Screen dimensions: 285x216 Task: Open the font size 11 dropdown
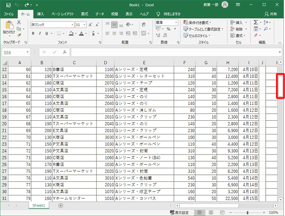(x=84, y=25)
